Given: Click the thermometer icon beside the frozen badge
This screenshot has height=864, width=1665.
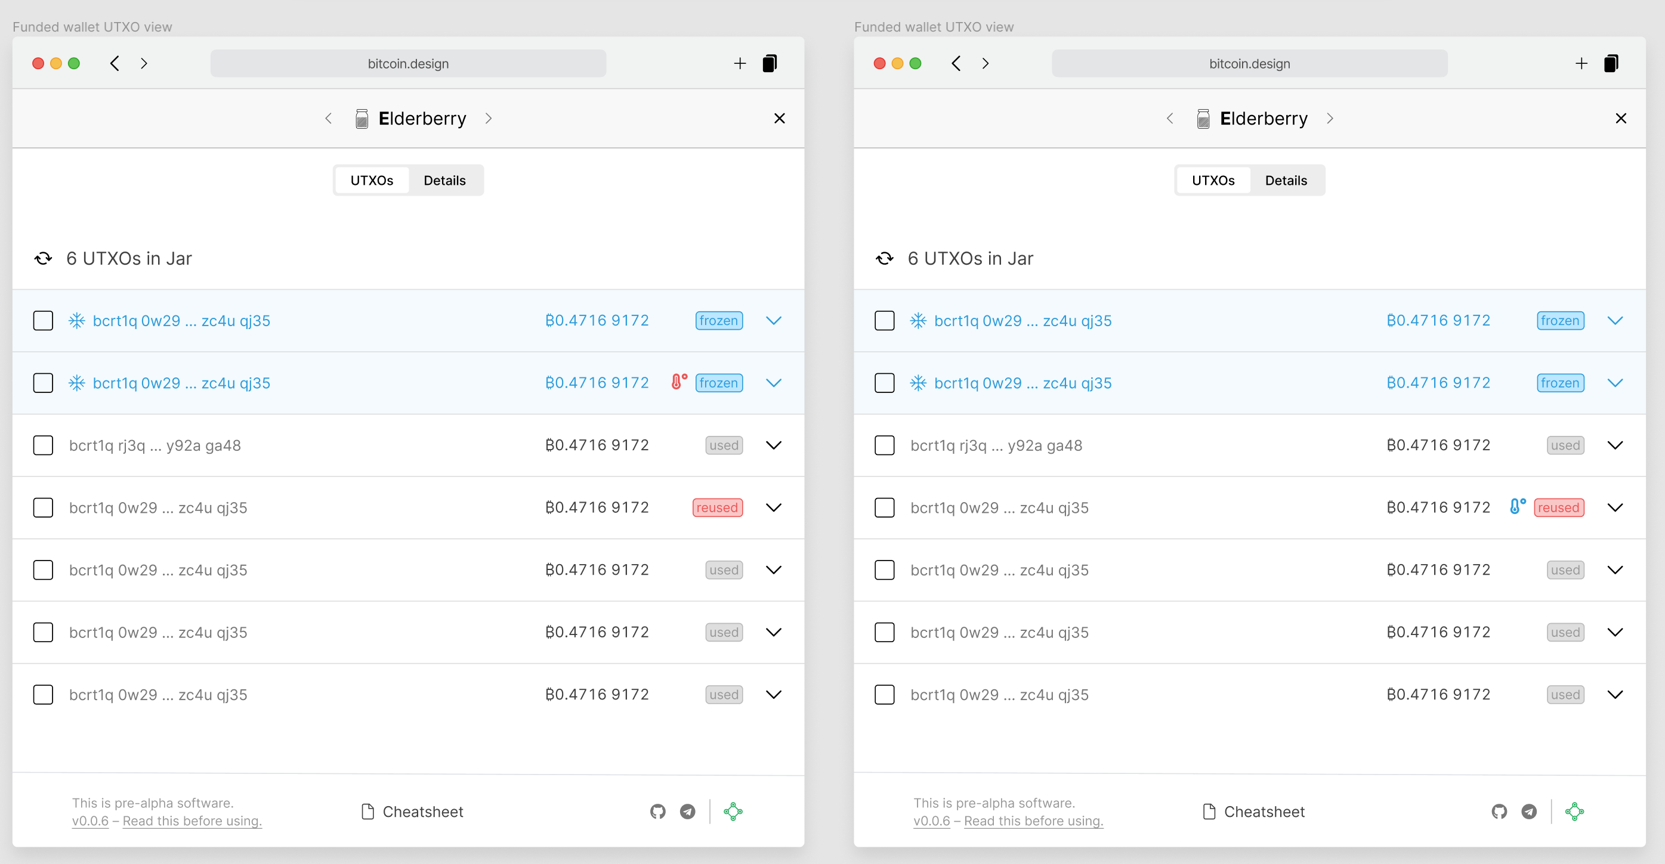Looking at the screenshot, I should click(677, 382).
